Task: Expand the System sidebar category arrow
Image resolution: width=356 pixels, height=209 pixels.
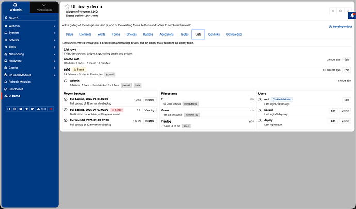Action: click(54, 33)
